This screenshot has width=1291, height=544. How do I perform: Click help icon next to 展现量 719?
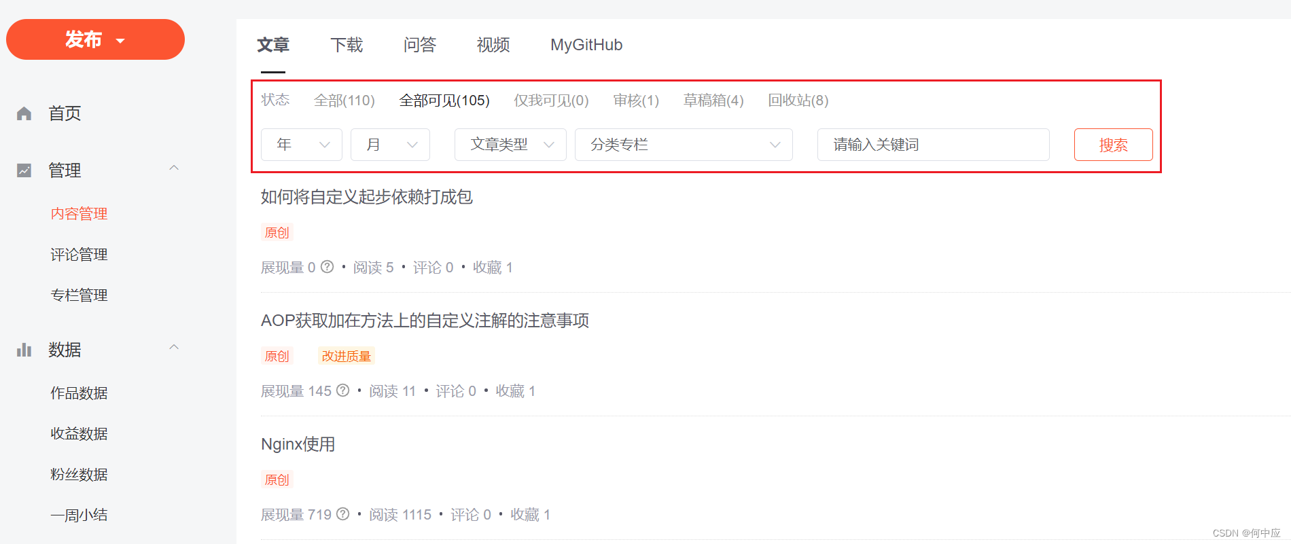click(343, 514)
